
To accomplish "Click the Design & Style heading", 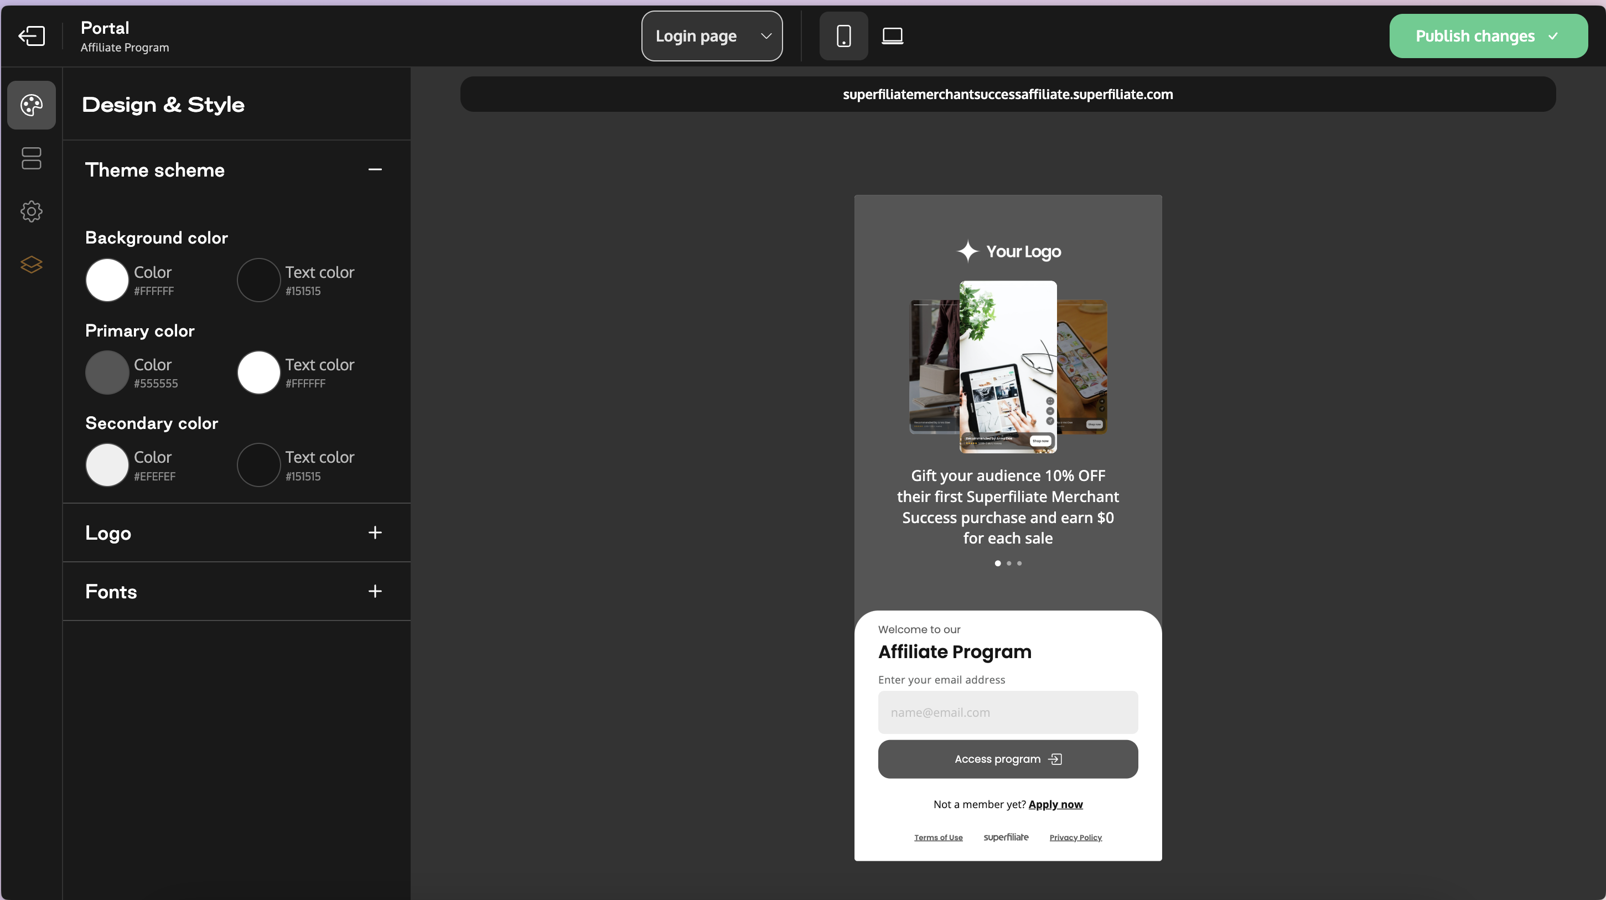I will [163, 105].
